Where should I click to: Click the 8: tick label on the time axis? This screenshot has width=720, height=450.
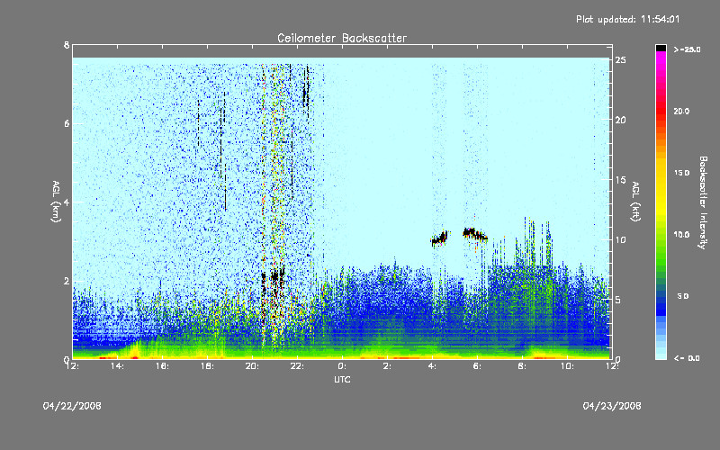[x=522, y=366]
